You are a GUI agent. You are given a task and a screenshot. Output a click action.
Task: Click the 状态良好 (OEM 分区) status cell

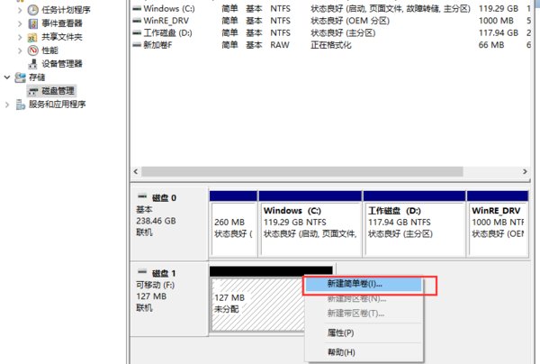[x=350, y=21]
